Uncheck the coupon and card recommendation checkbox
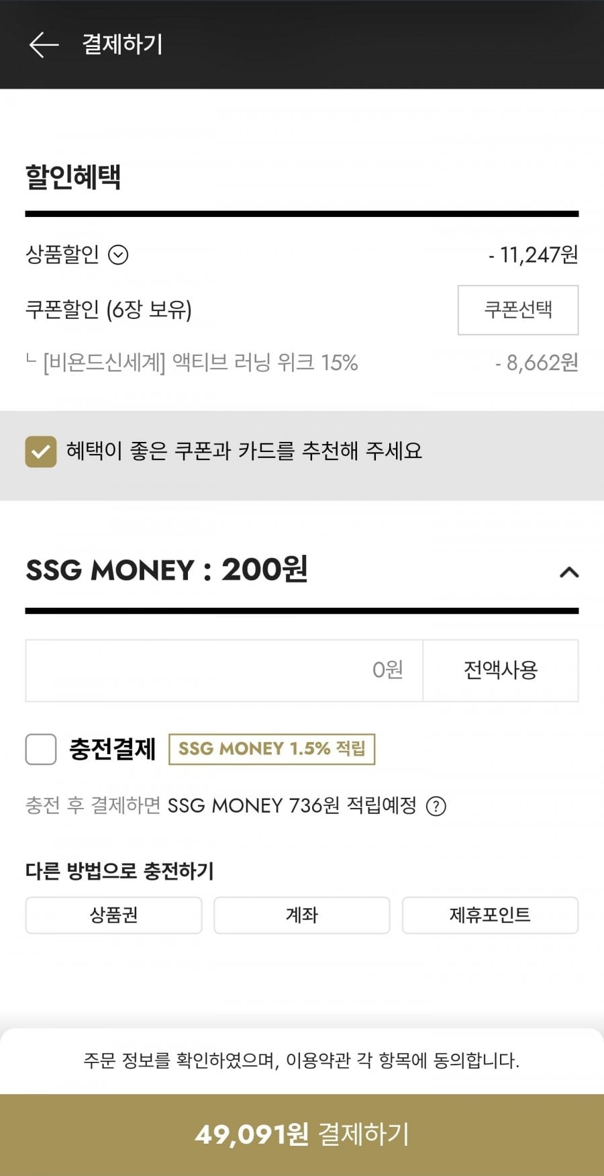 click(41, 451)
